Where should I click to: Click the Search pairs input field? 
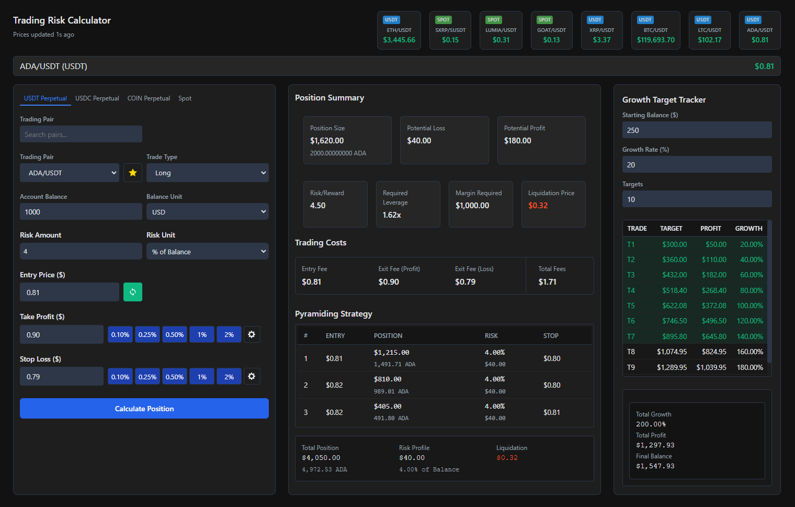tap(81, 133)
